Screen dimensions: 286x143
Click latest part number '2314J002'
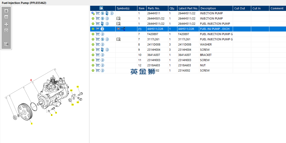coord(188,70)
